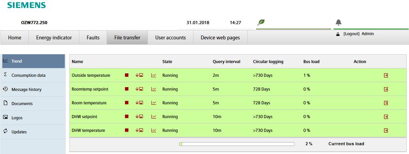Stop the Outside temperature trend recording

tap(127, 75)
